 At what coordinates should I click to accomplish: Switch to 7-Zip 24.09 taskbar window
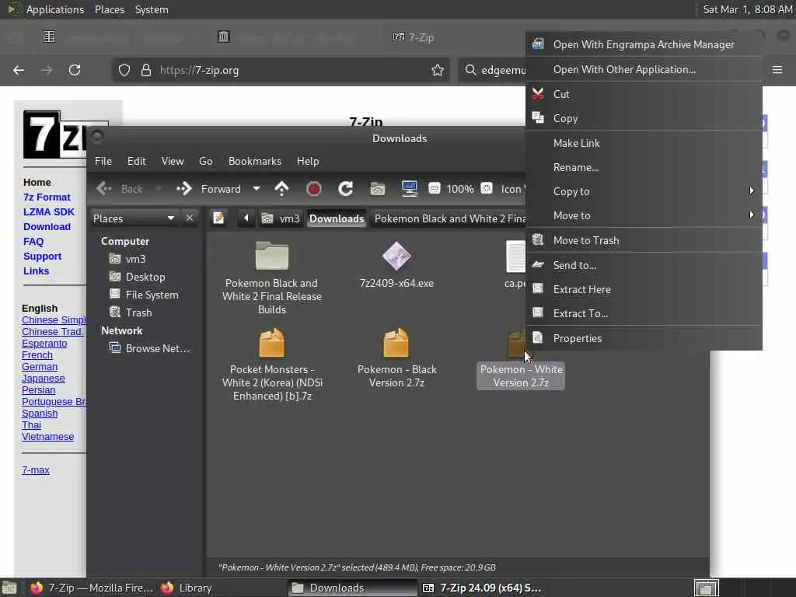pyautogui.click(x=482, y=588)
